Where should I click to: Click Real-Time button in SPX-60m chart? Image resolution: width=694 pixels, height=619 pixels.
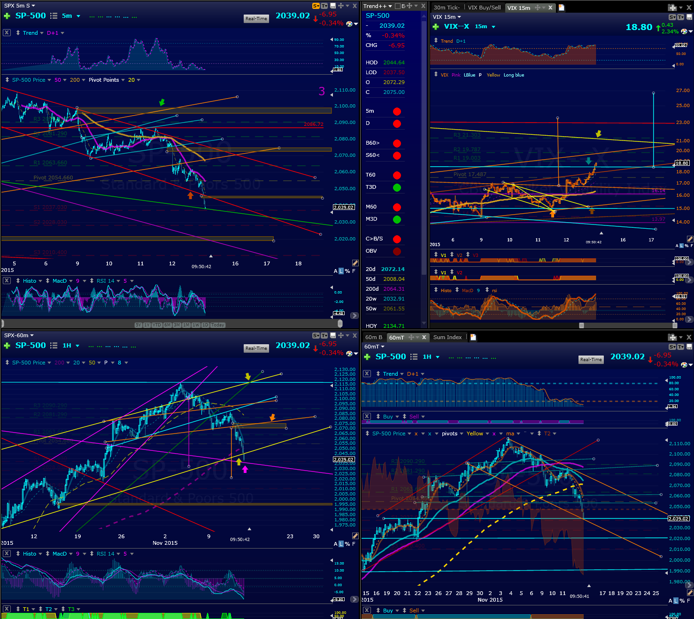[256, 348]
